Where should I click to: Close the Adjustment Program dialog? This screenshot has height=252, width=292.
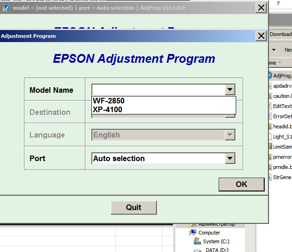pos(261,36)
